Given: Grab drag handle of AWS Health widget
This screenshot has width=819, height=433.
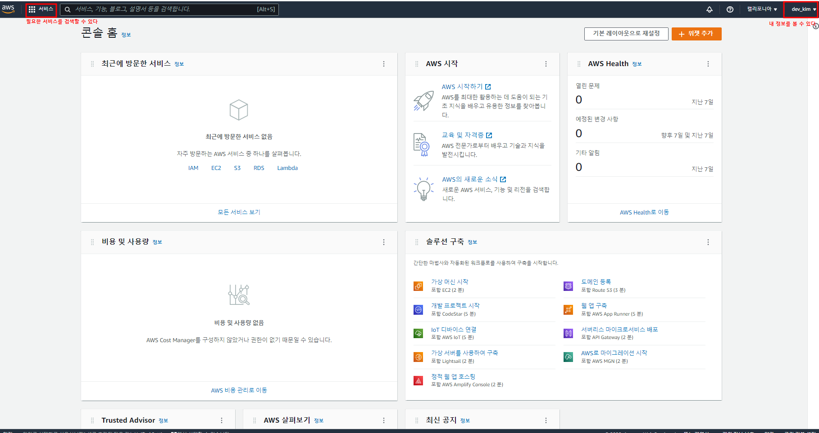Looking at the screenshot, I should 579,64.
